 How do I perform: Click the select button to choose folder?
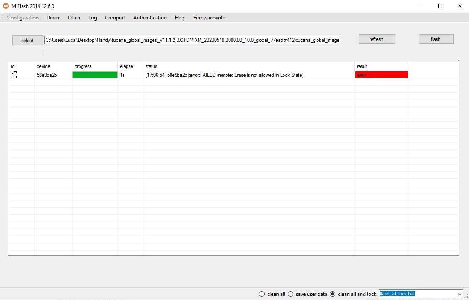pyautogui.click(x=28, y=40)
